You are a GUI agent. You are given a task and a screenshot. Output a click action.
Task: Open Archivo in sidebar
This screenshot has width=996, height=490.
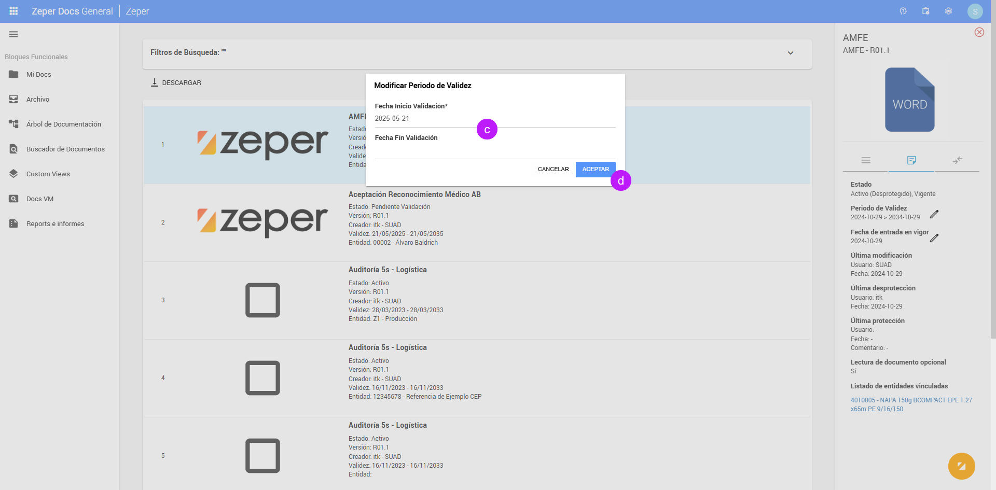(60, 100)
